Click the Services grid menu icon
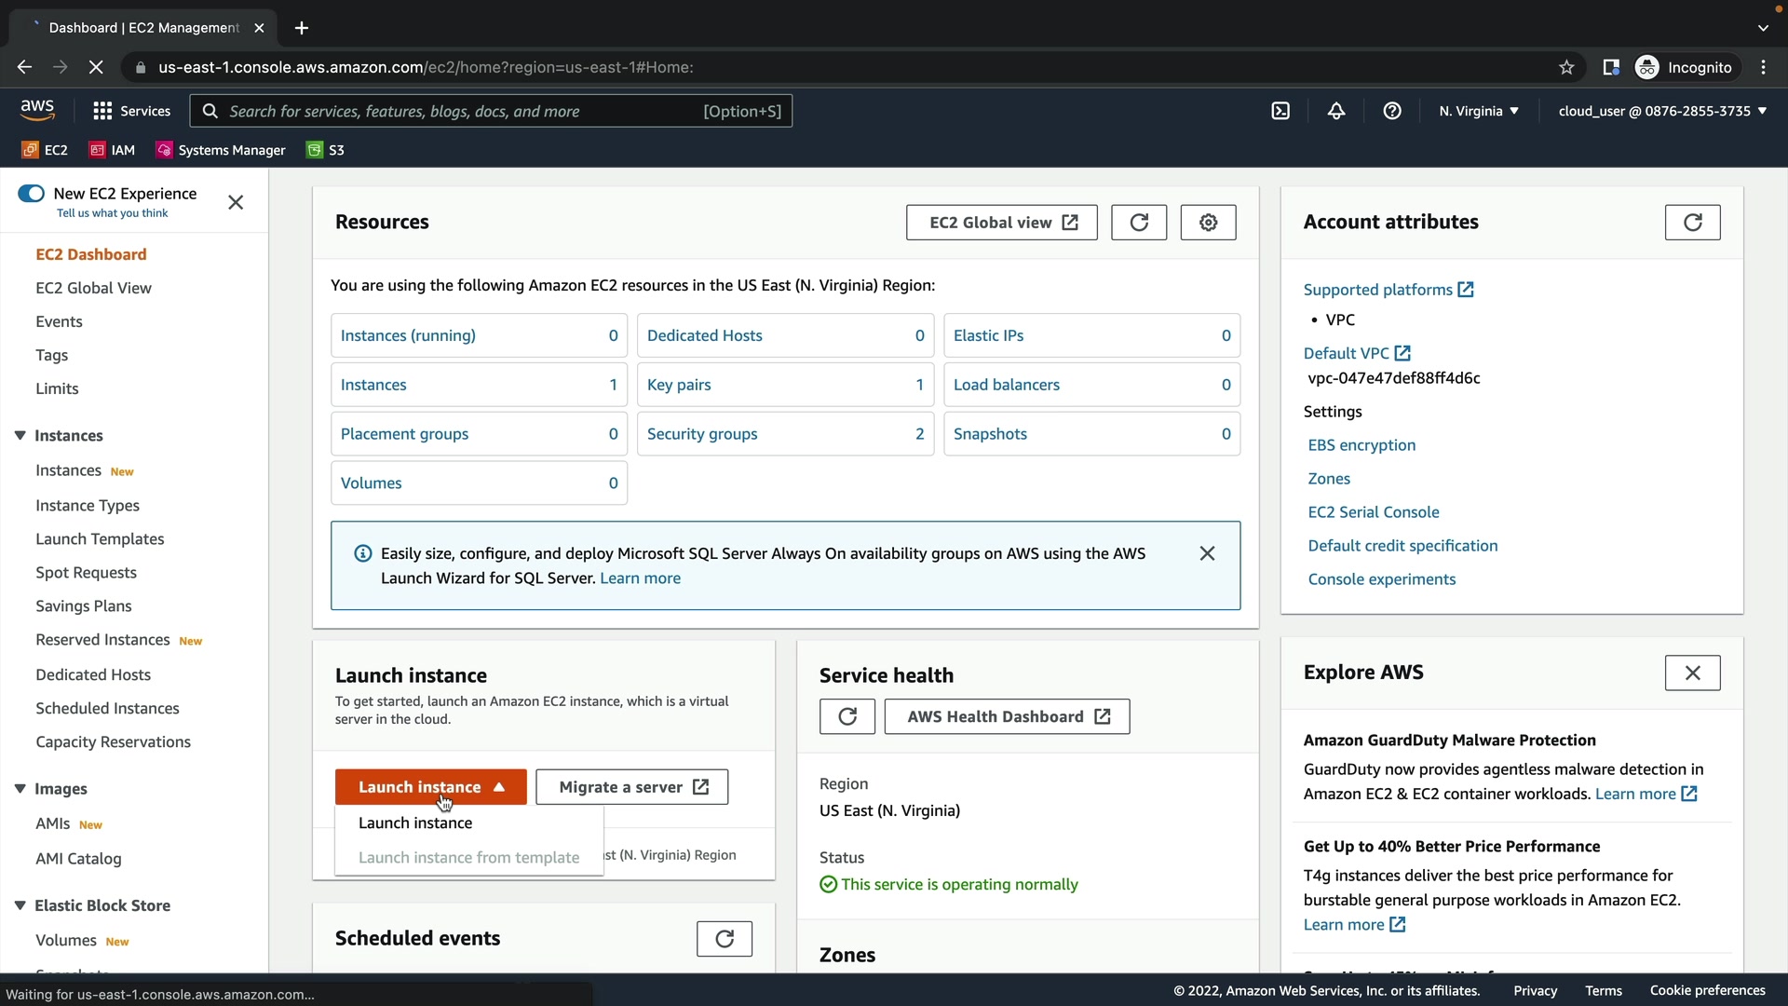The image size is (1788, 1006). pos(102,111)
